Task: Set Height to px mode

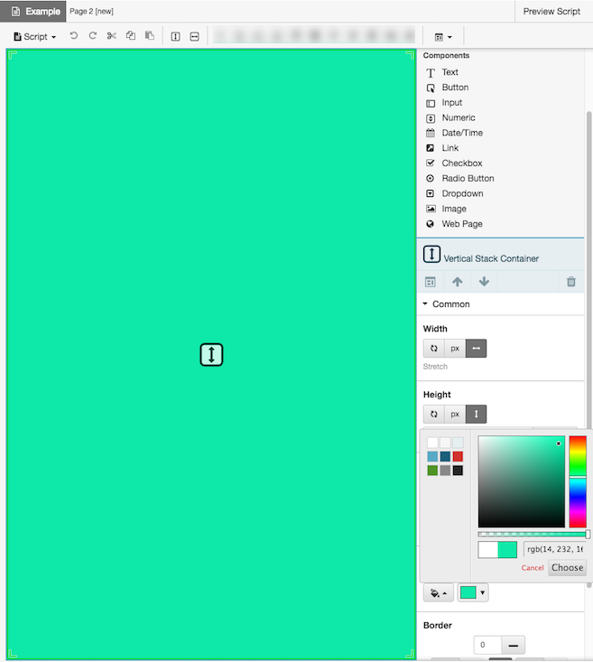Action: point(455,415)
